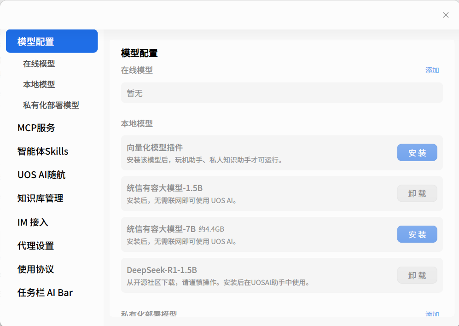Click the 模型配置 page heading
The image size is (459, 326).
pos(139,53)
